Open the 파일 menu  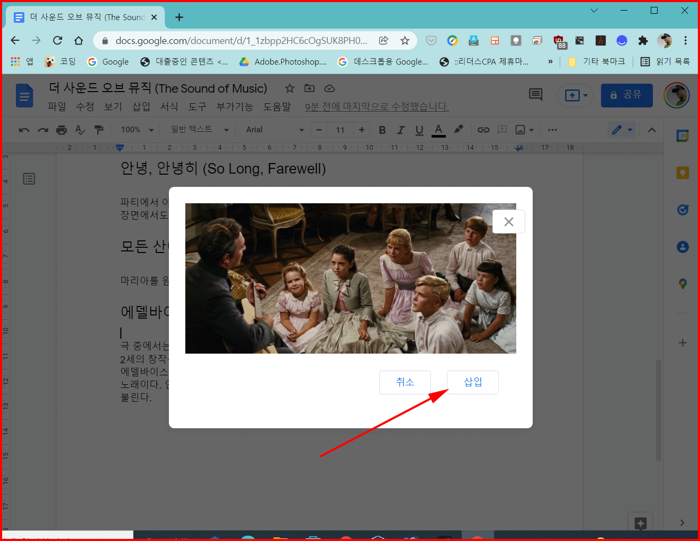tap(57, 106)
